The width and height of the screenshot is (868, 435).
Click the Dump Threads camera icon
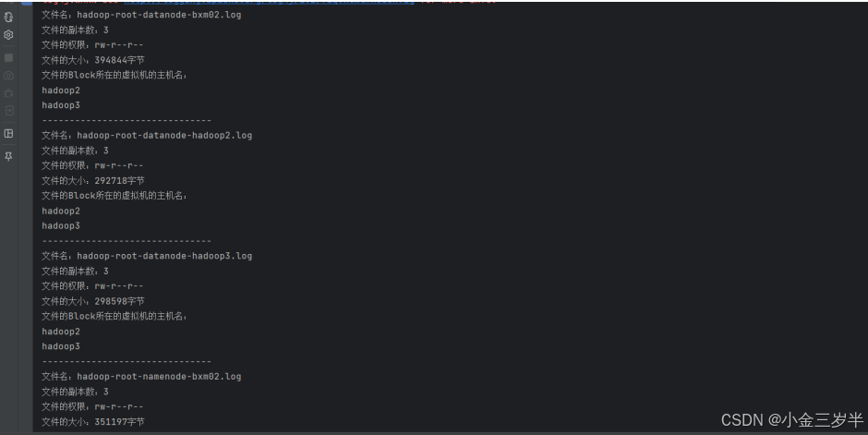coord(8,75)
